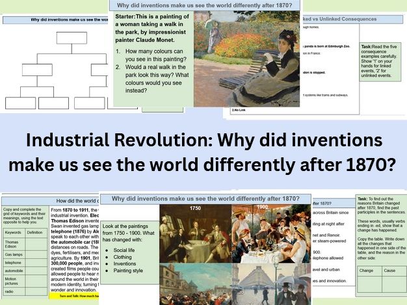Click the 'net and Renoir.' text line
Viewport: 407px width, 305px height.
[x=326, y=235]
